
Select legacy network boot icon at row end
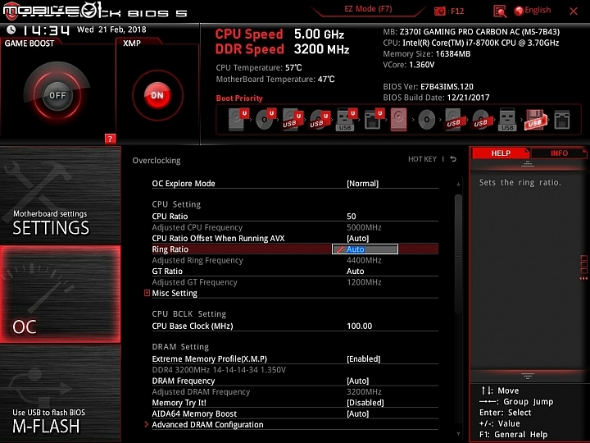pyautogui.click(x=562, y=120)
